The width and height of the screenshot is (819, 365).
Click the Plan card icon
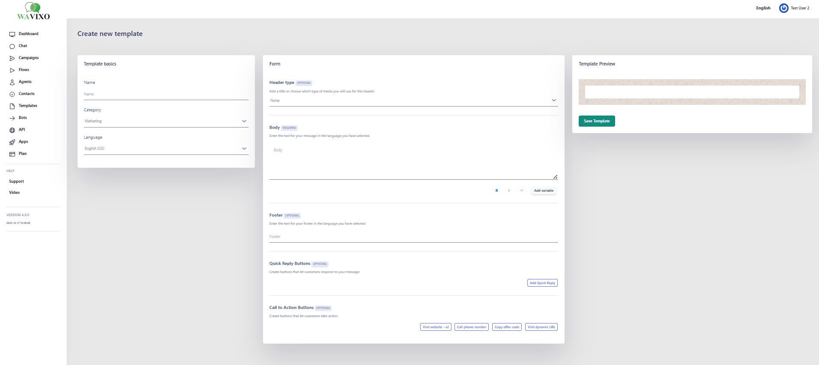(x=12, y=154)
